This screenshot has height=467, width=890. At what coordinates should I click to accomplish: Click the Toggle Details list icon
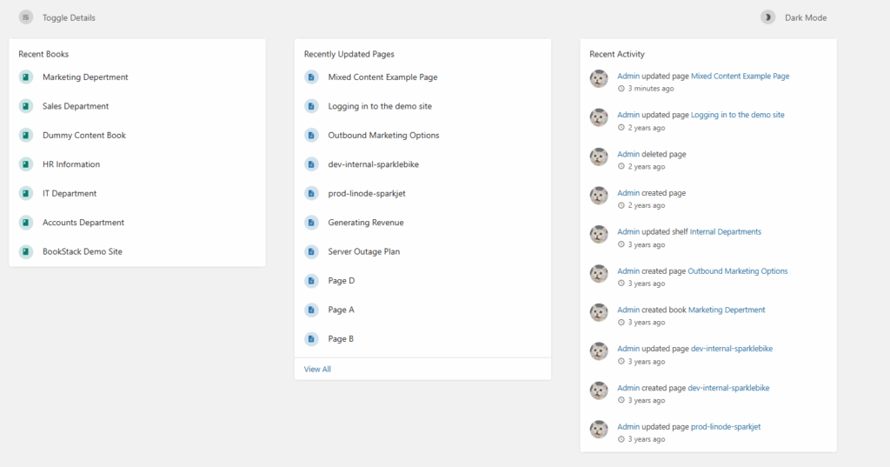coord(26,17)
